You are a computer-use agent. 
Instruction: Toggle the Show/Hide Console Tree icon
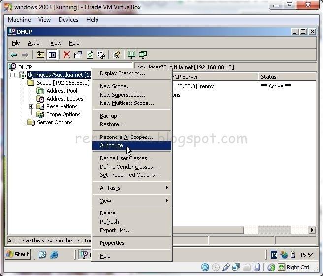(52, 55)
